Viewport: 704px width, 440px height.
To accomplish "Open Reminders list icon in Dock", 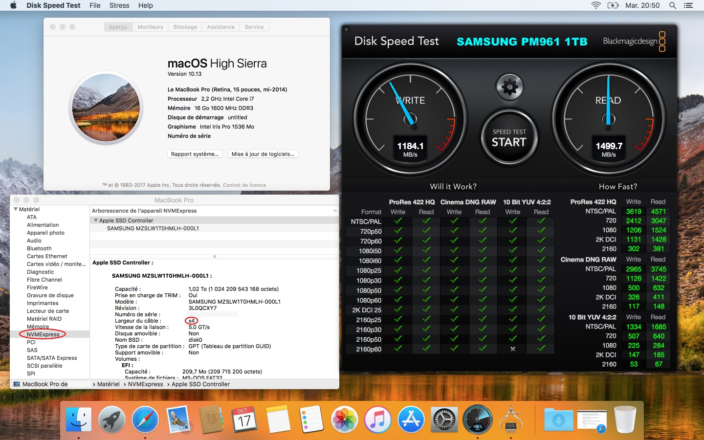I will (311, 419).
